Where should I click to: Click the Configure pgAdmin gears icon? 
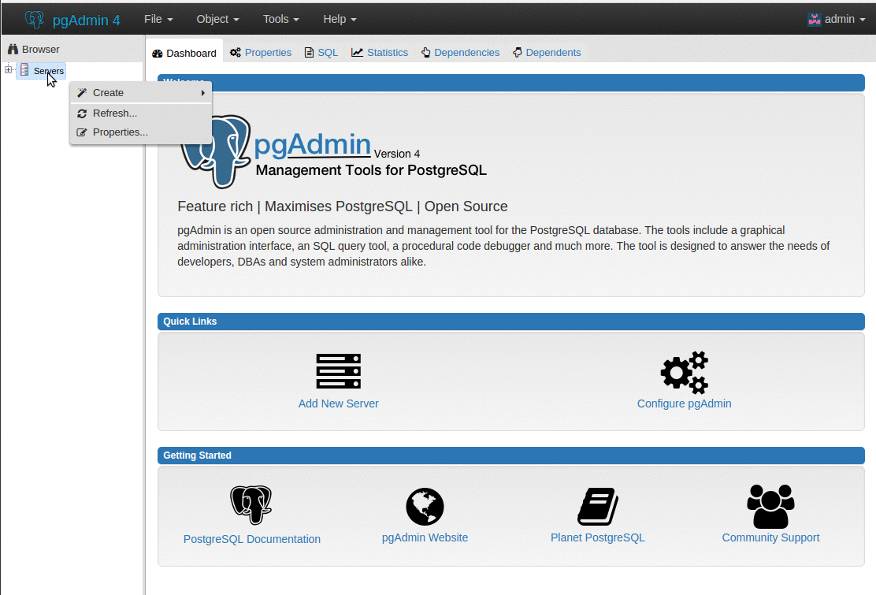685,373
